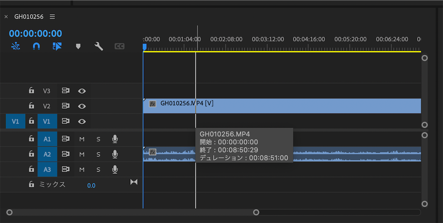Screen dimensions: 443x223
Task: Click video tracks vertical scrollbar top handle
Action: pyautogui.click(x=424, y=58)
